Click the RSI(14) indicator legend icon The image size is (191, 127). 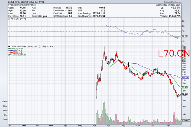pyautogui.click(x=9, y=19)
